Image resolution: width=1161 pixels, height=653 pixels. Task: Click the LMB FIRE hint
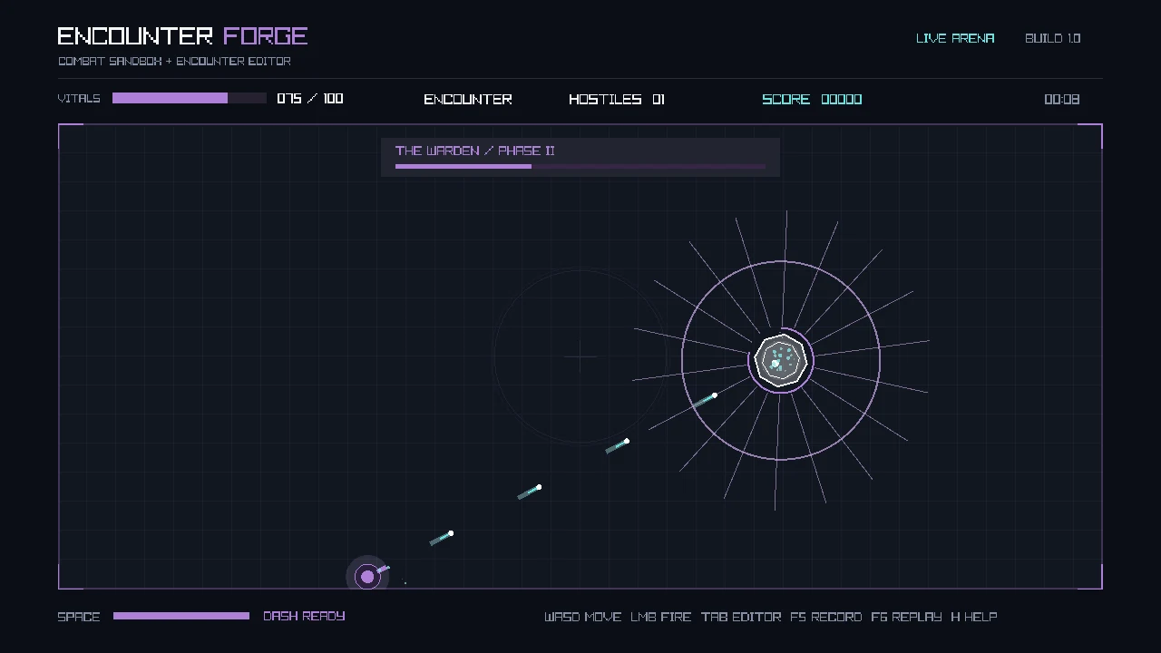661,617
